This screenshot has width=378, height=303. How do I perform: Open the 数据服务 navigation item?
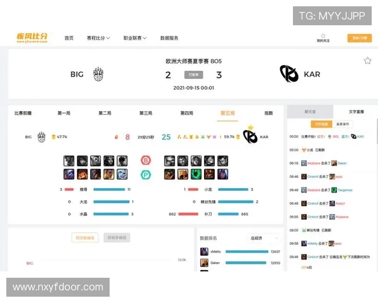pos(169,38)
